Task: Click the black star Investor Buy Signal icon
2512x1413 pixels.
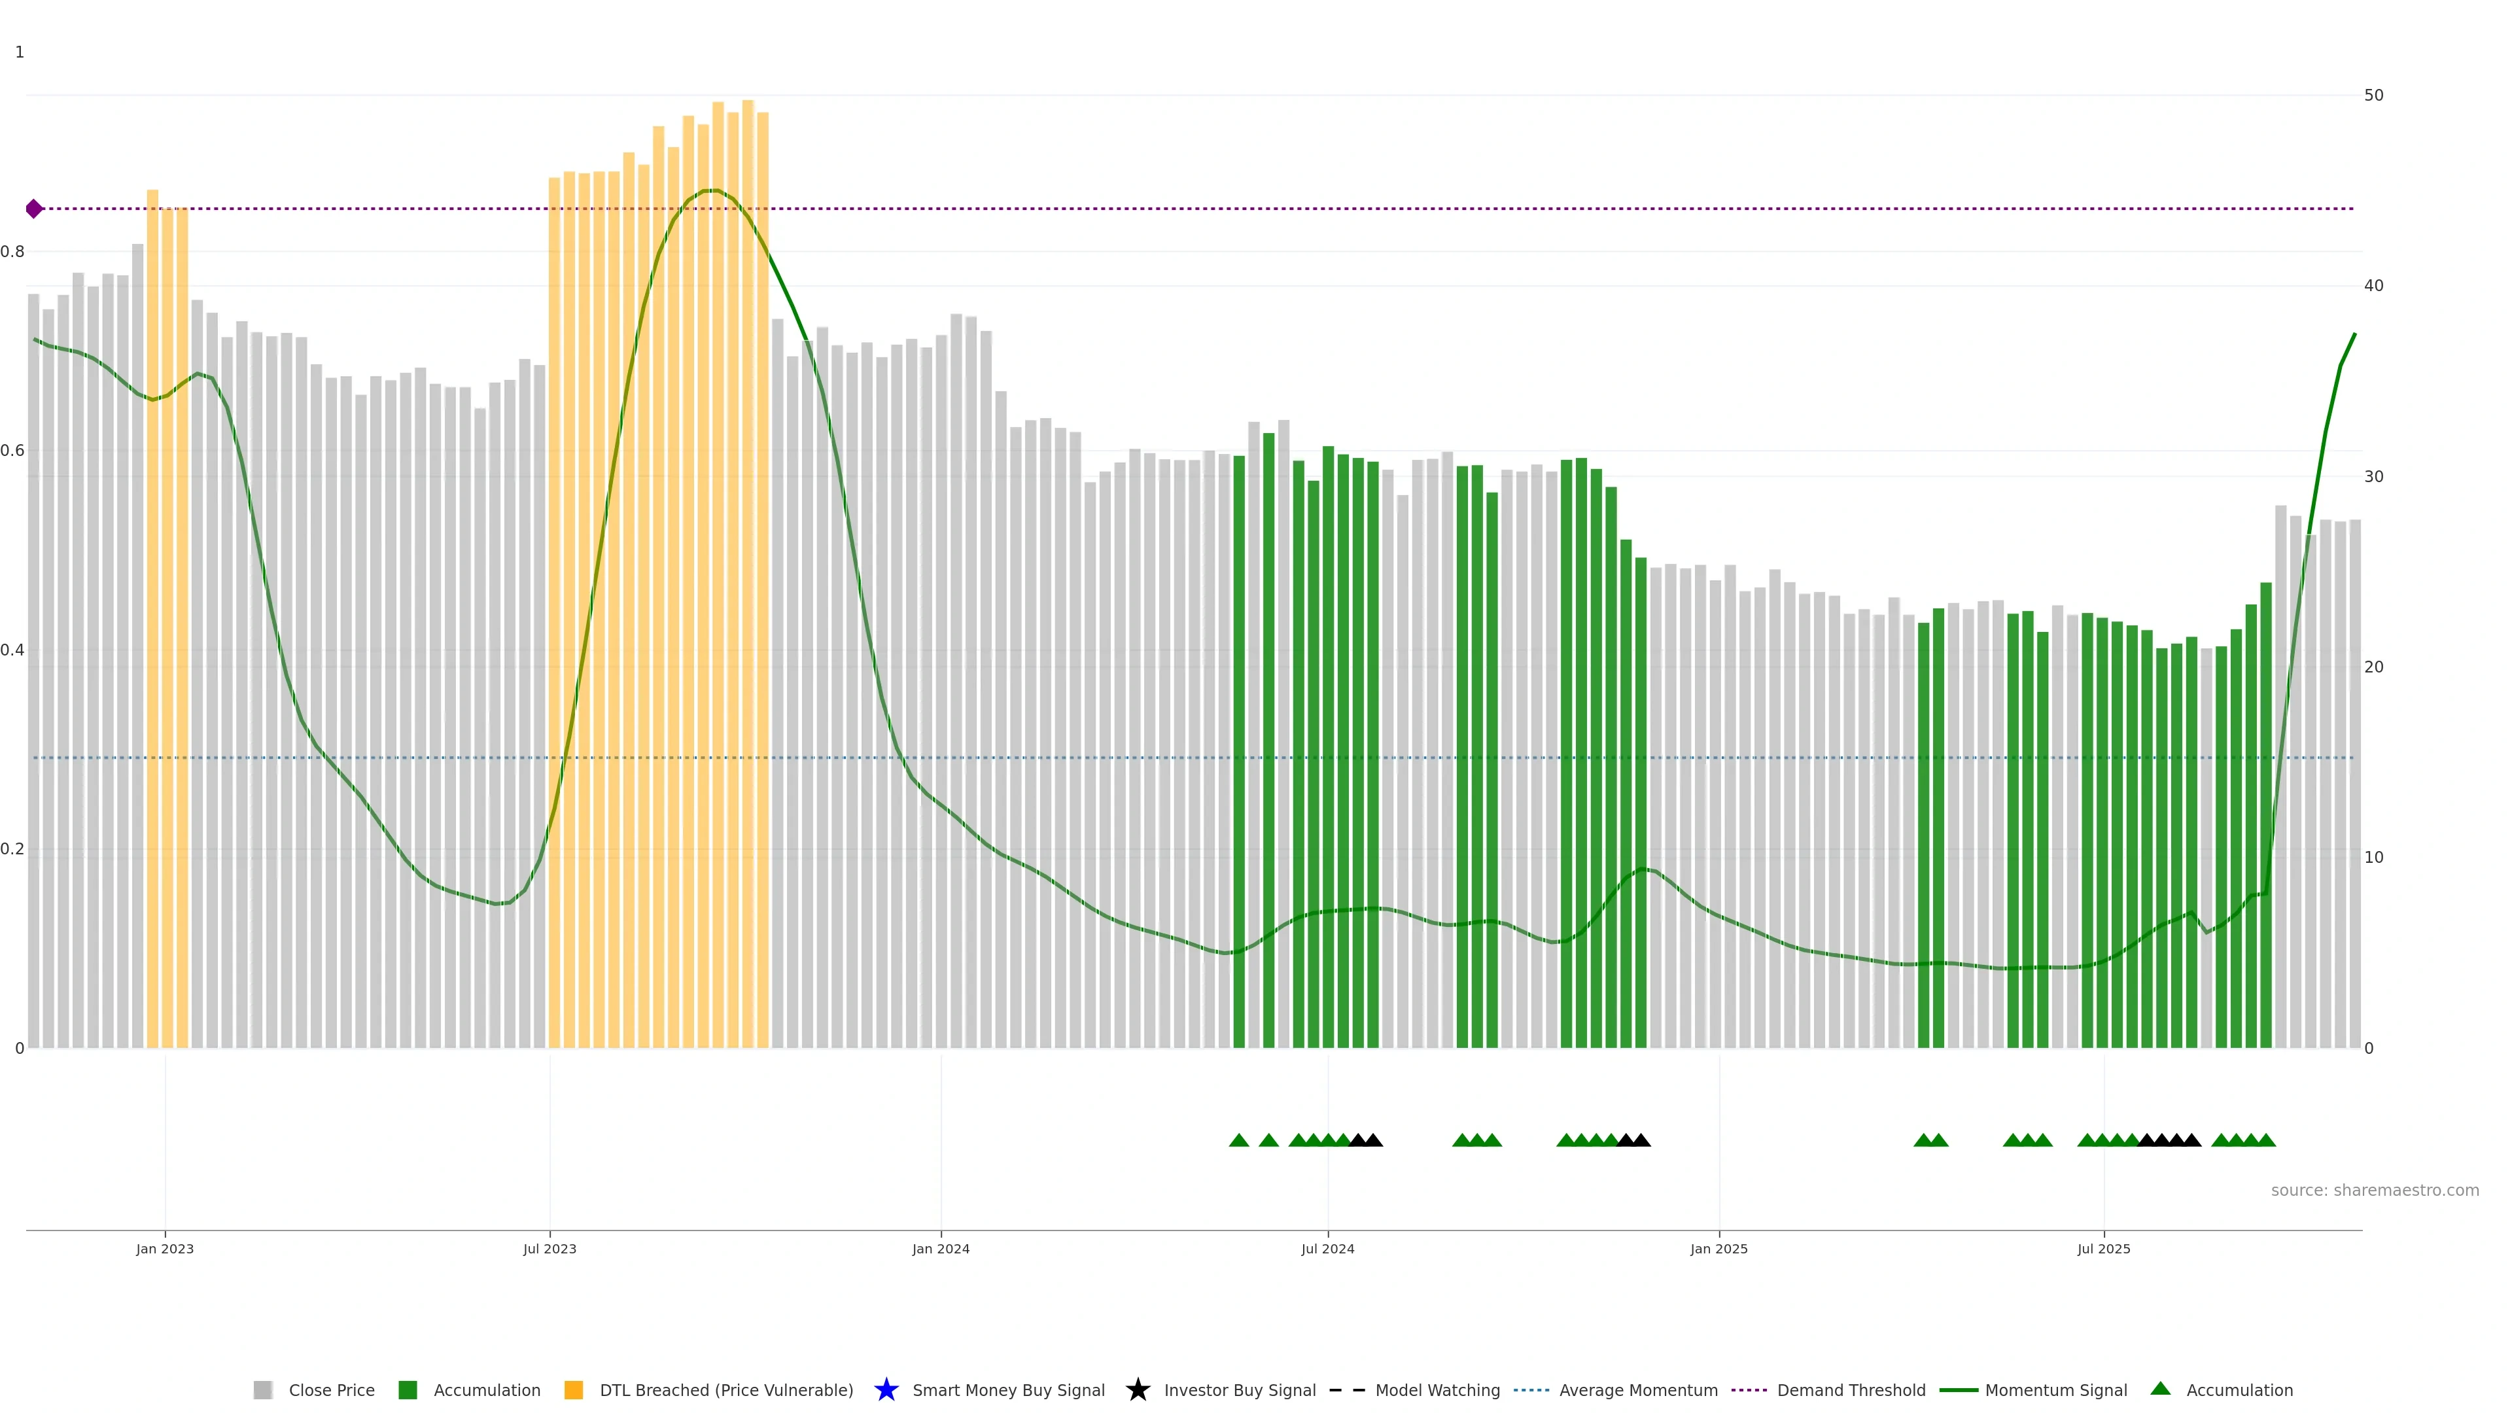Action: coord(1137,1389)
